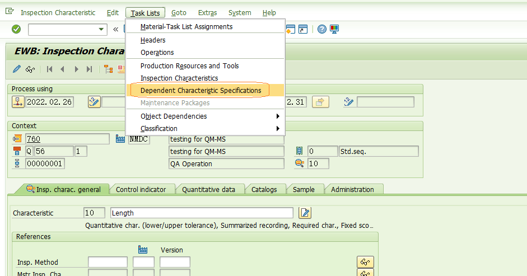This screenshot has width=527, height=276.
Task: Click the exit menu icon left of Inspection Characteristic
Action: click(x=10, y=12)
